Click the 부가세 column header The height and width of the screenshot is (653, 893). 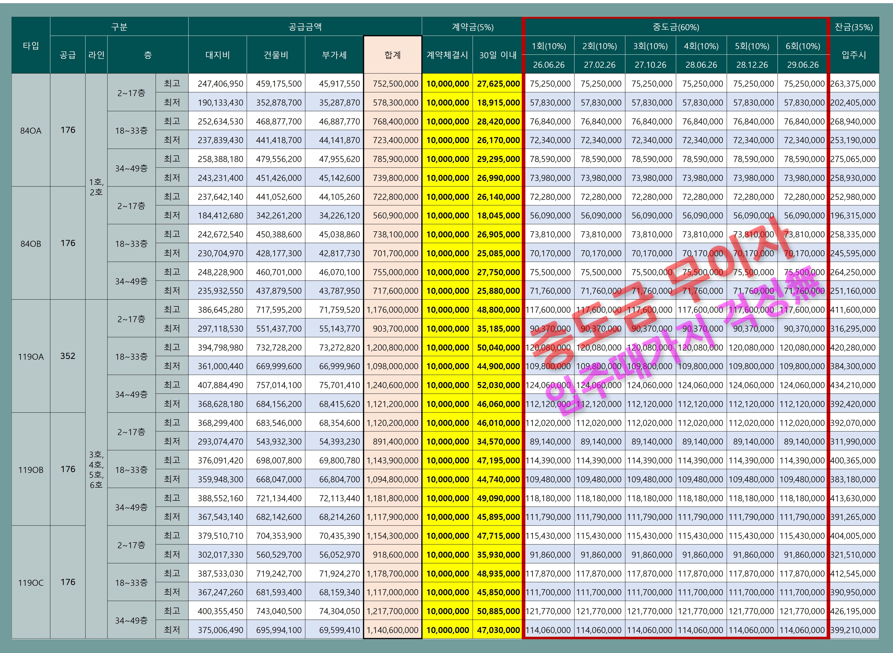(334, 55)
